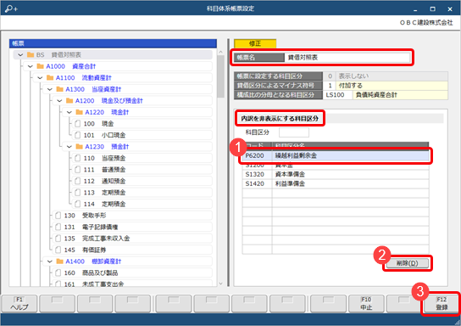This screenshot has height=326, width=461.
Task: Click tree scrollbar down arrow
Action: [x=221, y=284]
